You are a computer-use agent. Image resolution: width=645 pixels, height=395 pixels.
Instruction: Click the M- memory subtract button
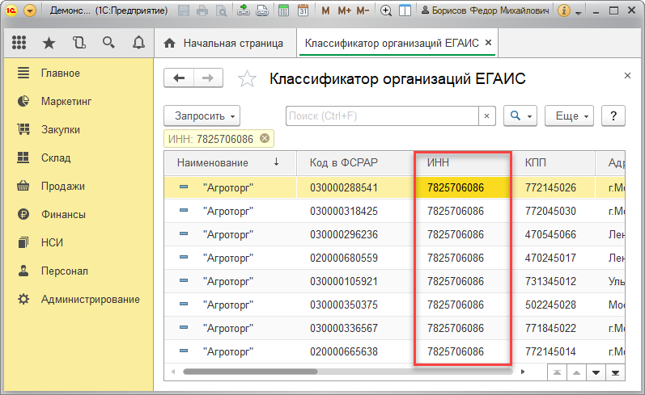point(363,11)
